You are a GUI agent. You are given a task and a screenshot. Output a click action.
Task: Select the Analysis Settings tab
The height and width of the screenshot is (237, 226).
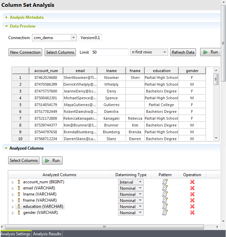click(x=16, y=234)
